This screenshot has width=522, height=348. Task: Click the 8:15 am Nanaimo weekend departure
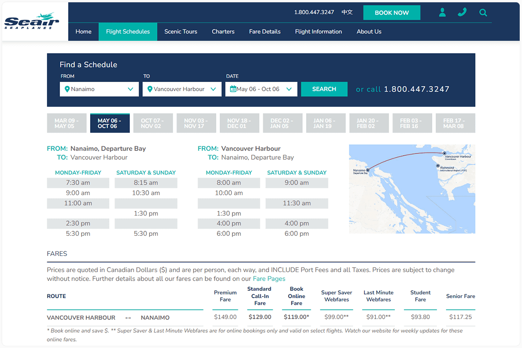click(146, 183)
